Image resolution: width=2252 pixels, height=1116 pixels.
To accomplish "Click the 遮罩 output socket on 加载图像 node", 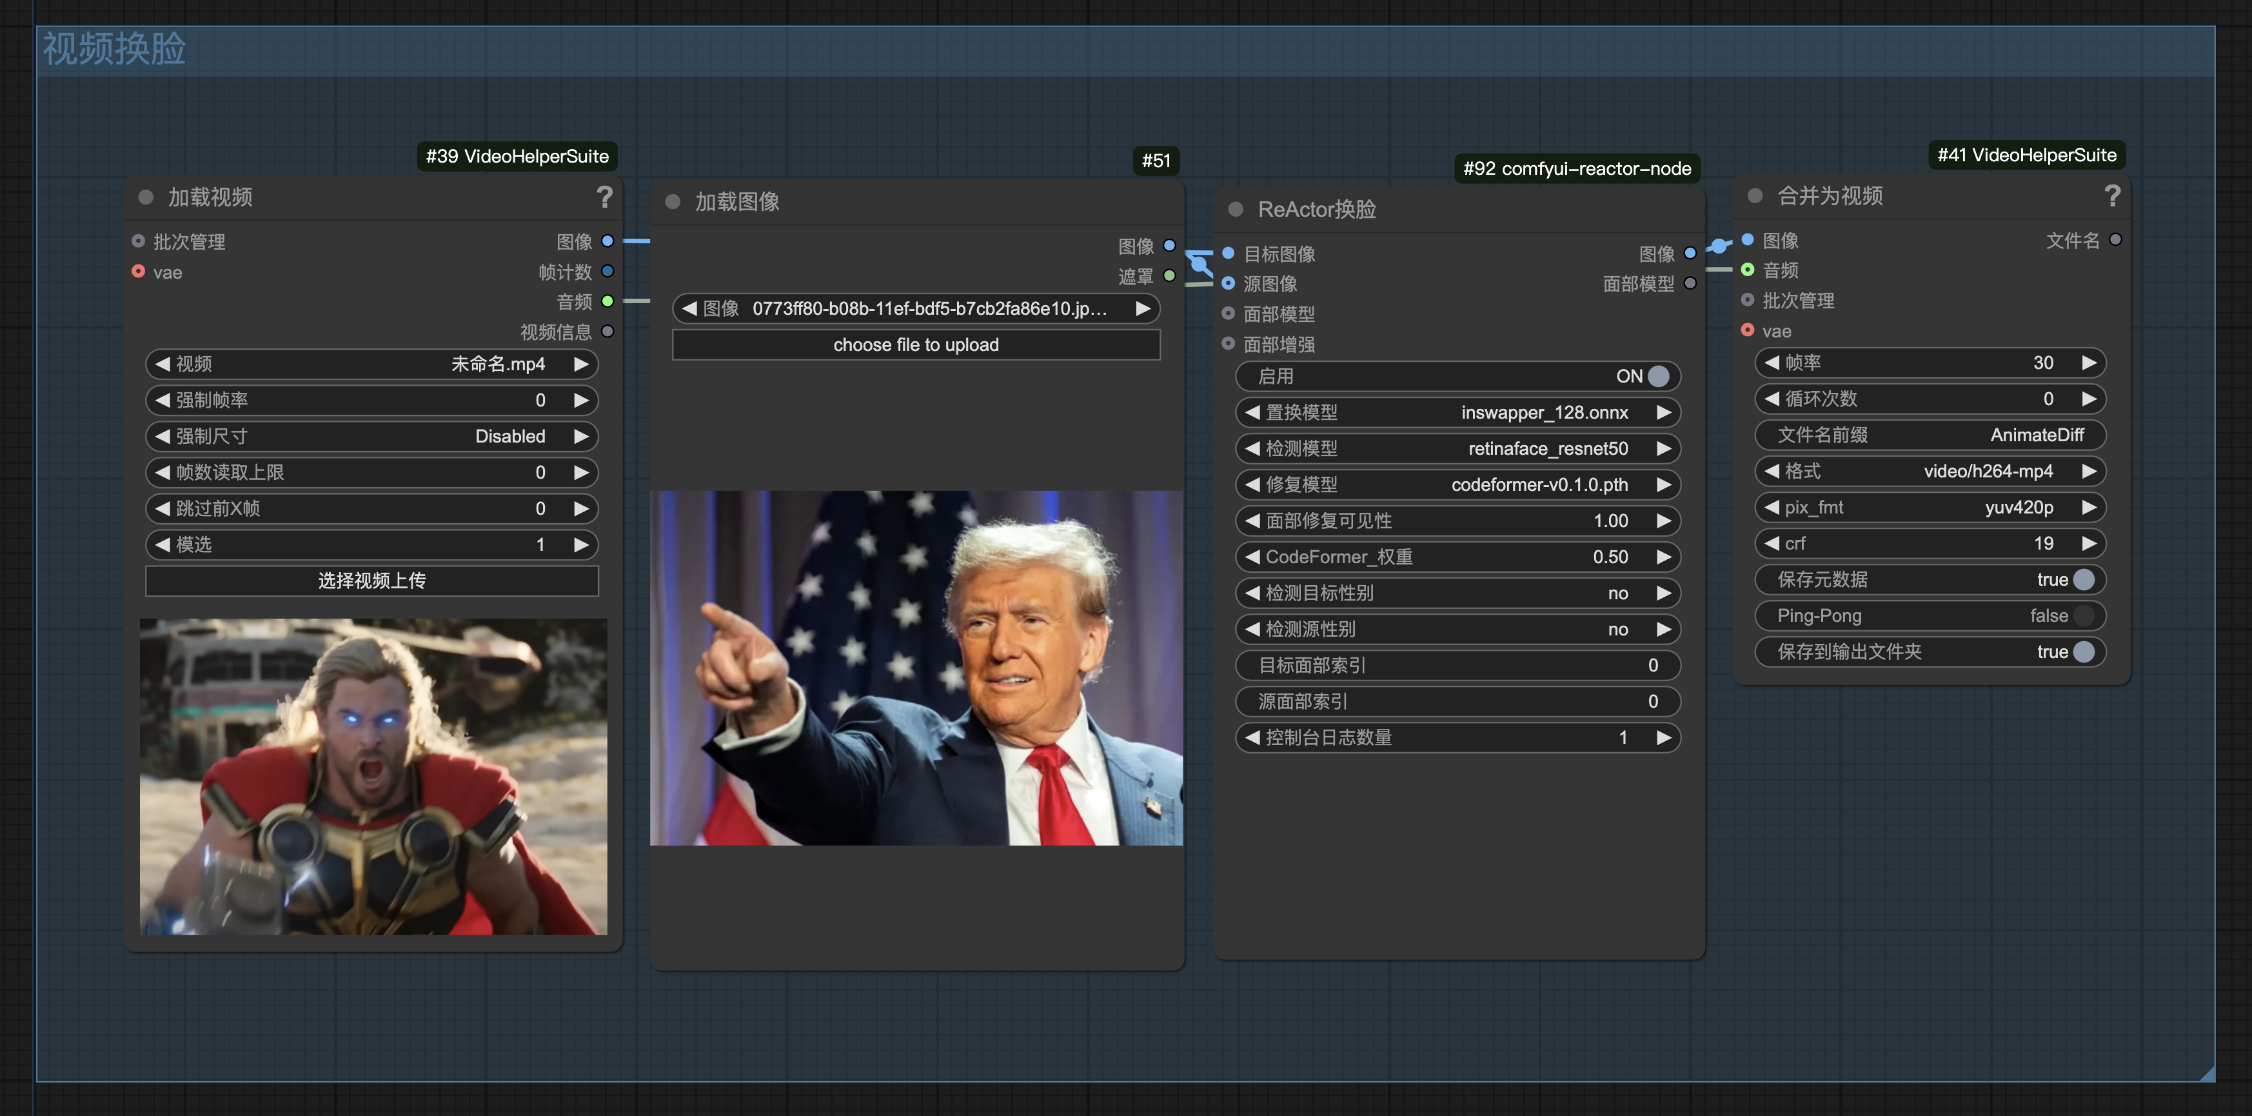I will pyautogui.click(x=1170, y=276).
